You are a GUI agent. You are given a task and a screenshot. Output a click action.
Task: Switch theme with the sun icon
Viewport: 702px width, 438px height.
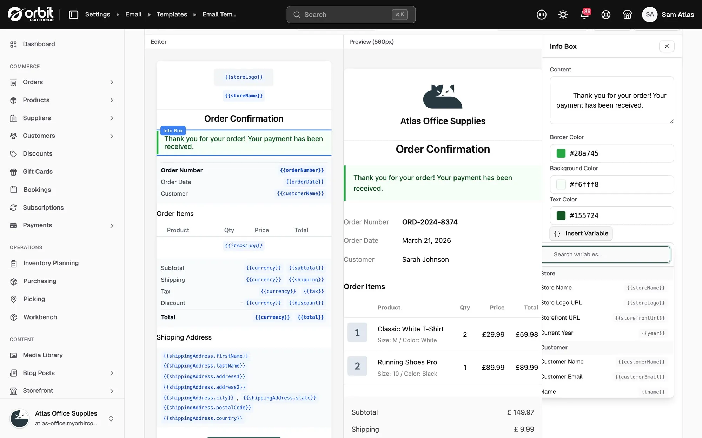click(x=563, y=14)
